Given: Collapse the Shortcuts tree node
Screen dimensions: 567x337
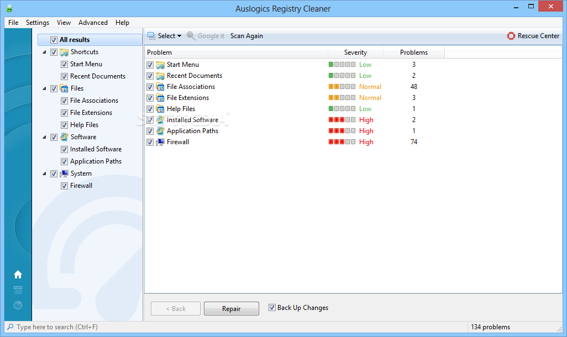Looking at the screenshot, I should (44, 52).
